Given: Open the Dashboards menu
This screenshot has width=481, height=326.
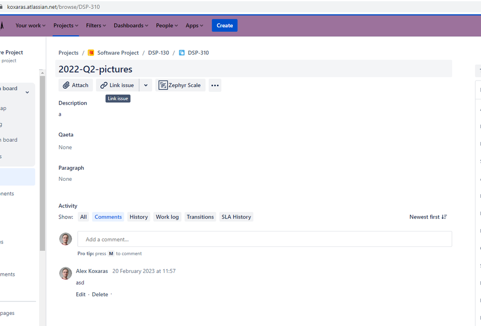Looking at the screenshot, I should (x=131, y=26).
